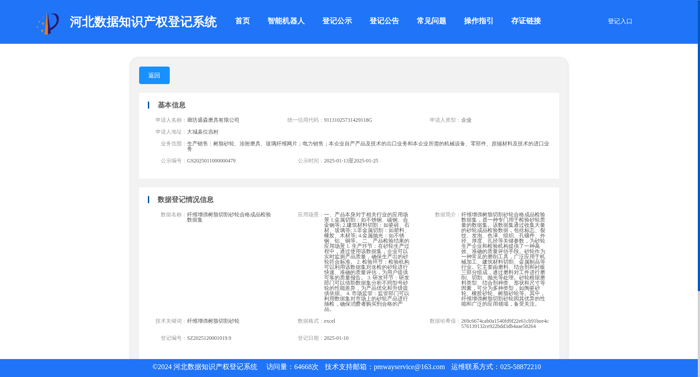700x377 pixels.
Task: Select the 数据简介 paragraph text
Action: (503, 259)
